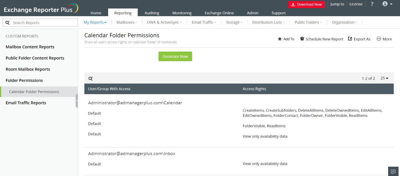Click the Jump to link
The image size is (400, 176).
[x=337, y=4]
